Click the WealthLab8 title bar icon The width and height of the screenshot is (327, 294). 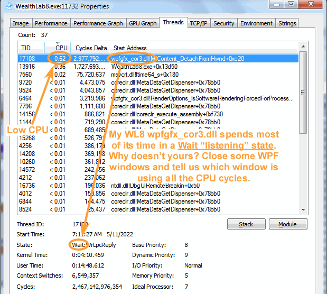tap(9, 6)
